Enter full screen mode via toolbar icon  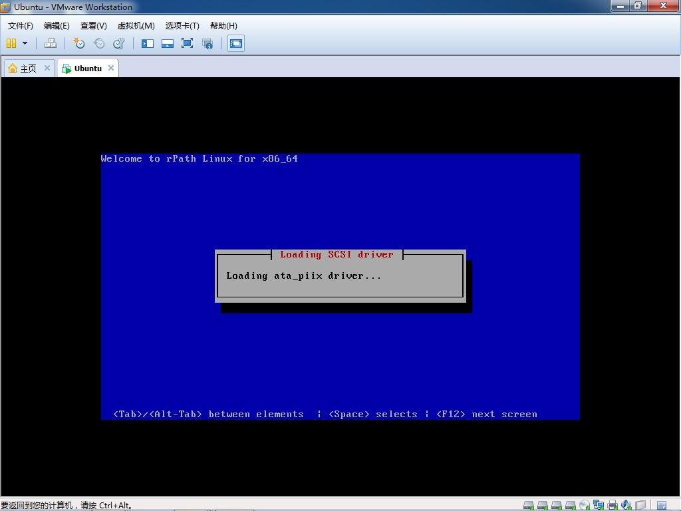point(187,43)
